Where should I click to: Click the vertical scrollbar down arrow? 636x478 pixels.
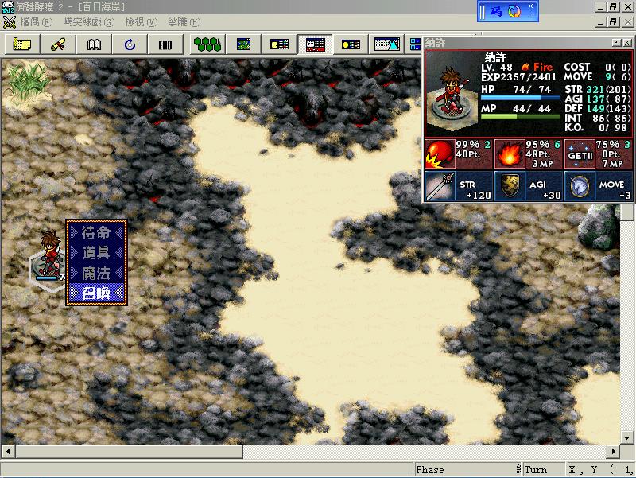point(626,438)
